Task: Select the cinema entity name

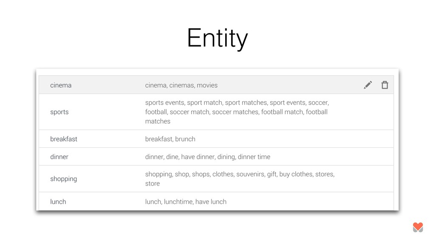Action: [x=61, y=85]
